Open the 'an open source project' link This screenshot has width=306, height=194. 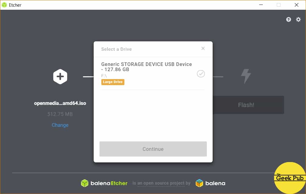click(161, 183)
